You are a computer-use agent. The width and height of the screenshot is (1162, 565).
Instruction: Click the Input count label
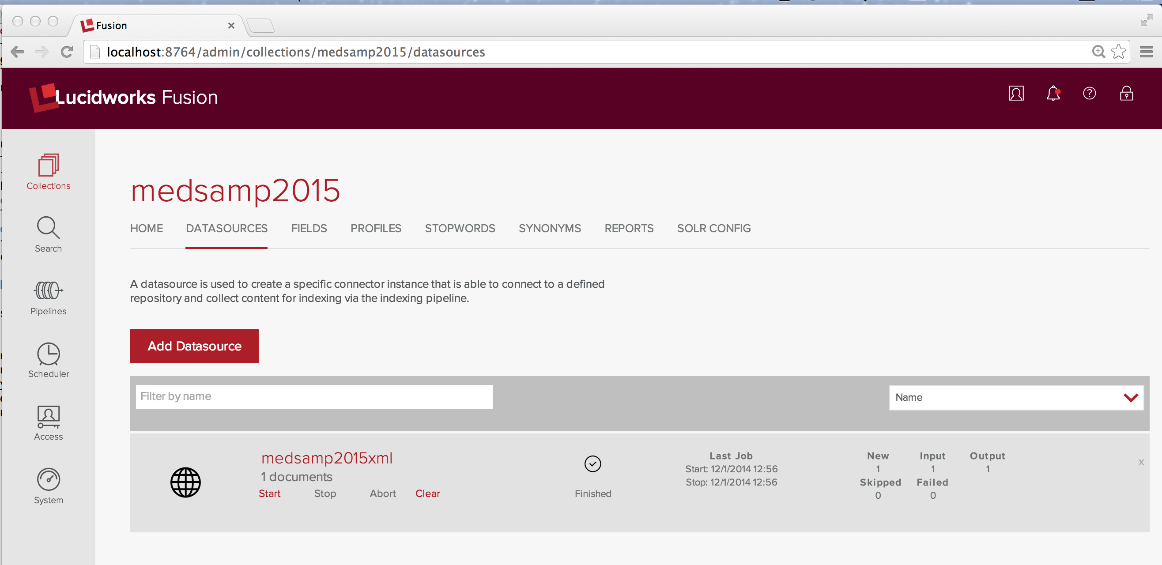pyautogui.click(x=932, y=456)
